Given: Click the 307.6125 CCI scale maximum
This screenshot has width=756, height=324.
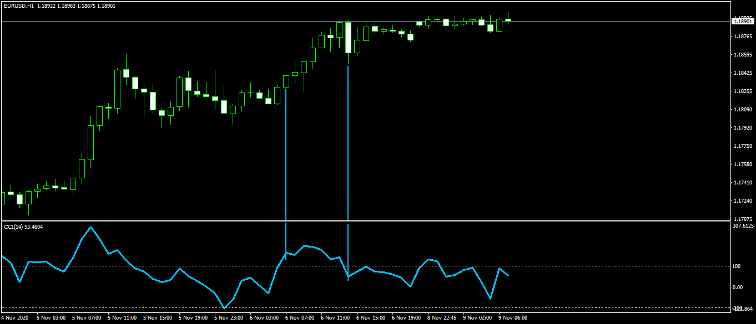Looking at the screenshot, I should click(743, 226).
